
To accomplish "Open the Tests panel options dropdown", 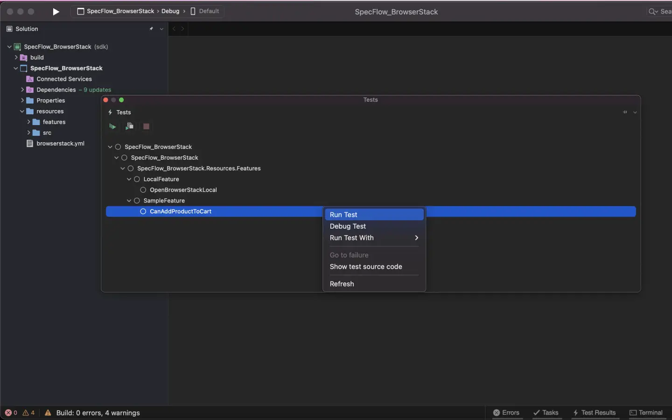I will click(x=635, y=112).
